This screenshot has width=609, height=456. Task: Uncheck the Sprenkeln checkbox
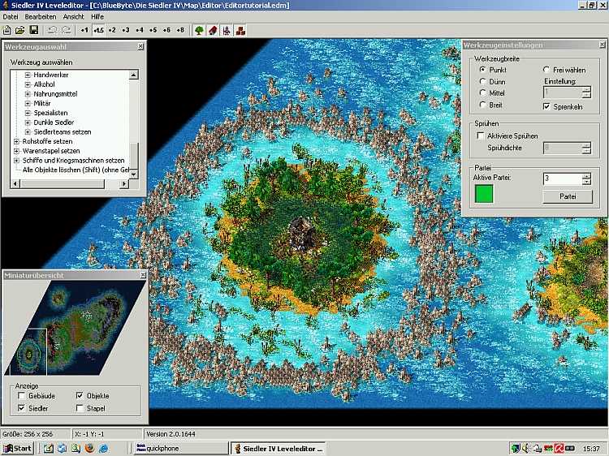[546, 106]
